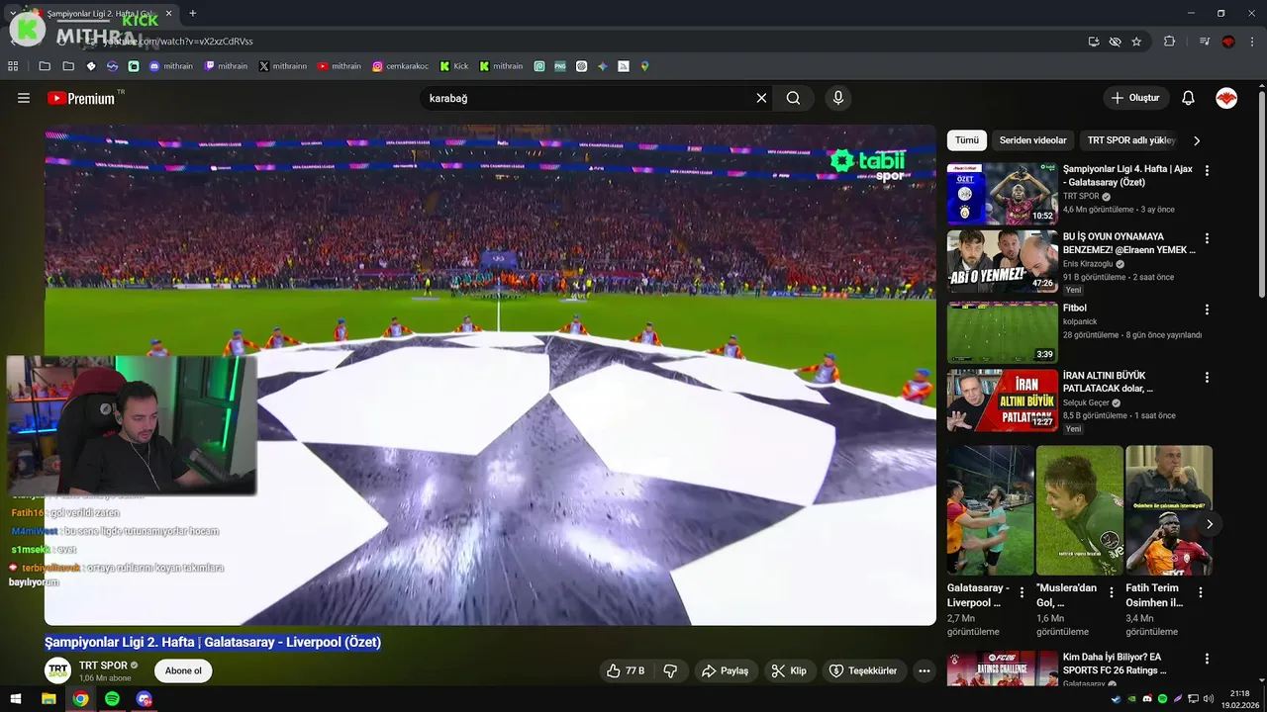
Task: Open Spotify from the taskbar
Action: pyautogui.click(x=112, y=698)
